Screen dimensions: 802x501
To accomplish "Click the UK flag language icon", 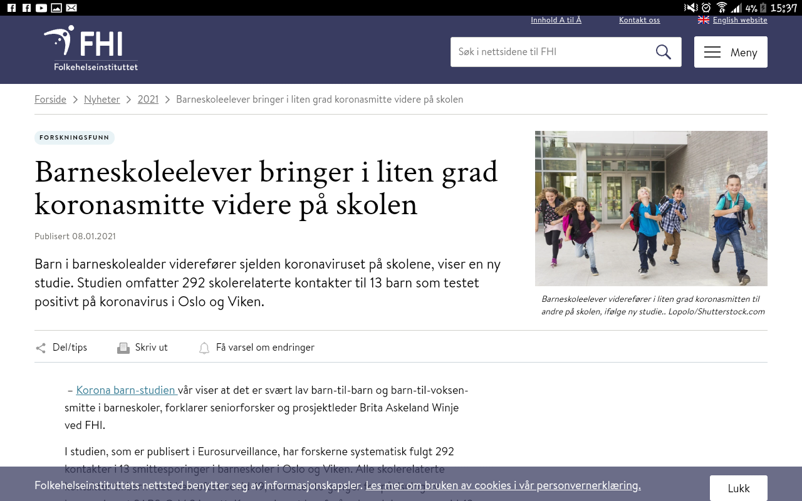I will pos(704,20).
